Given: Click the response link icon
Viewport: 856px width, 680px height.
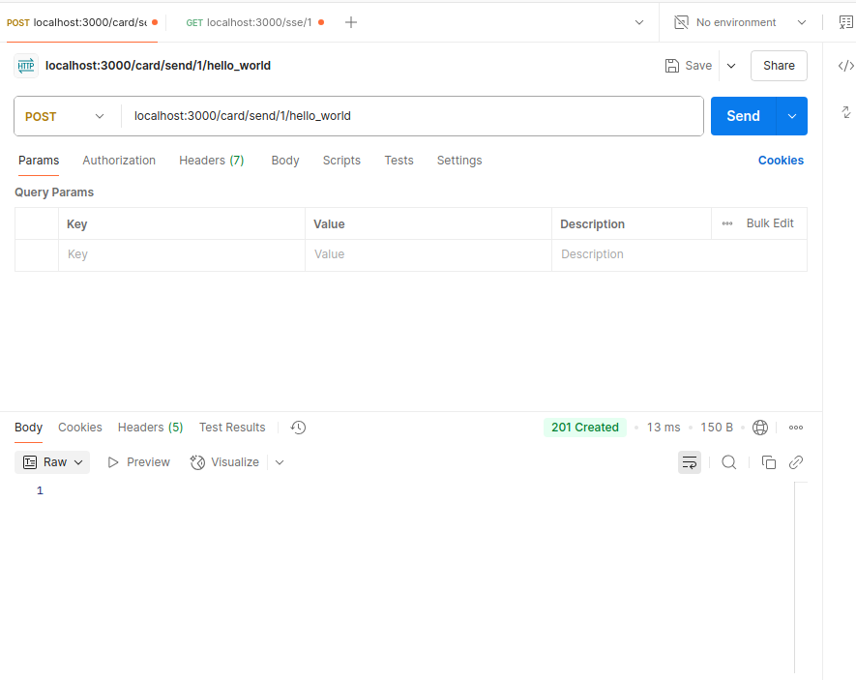Looking at the screenshot, I should (796, 462).
